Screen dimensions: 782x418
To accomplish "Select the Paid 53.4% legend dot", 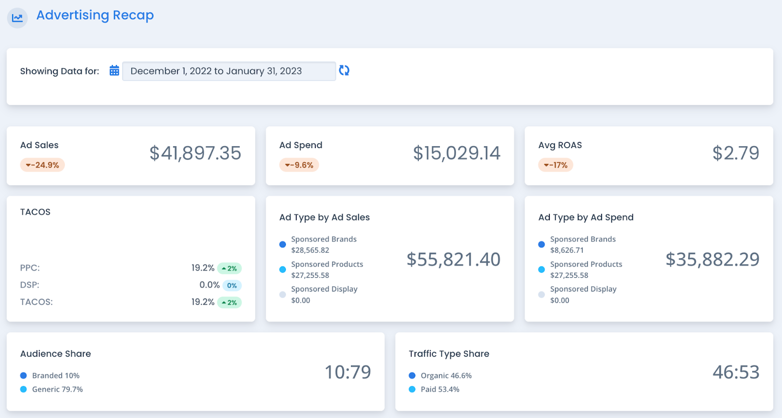I will coord(412,389).
